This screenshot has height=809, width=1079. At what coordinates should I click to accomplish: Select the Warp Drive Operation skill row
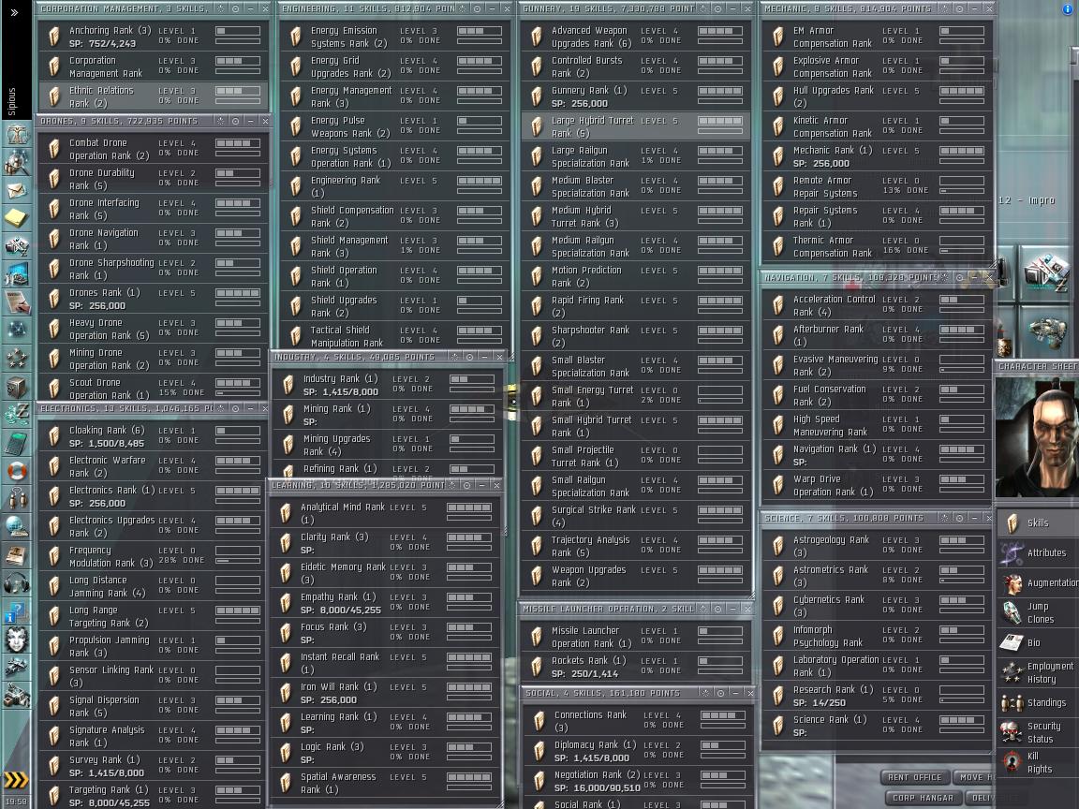tap(877, 486)
